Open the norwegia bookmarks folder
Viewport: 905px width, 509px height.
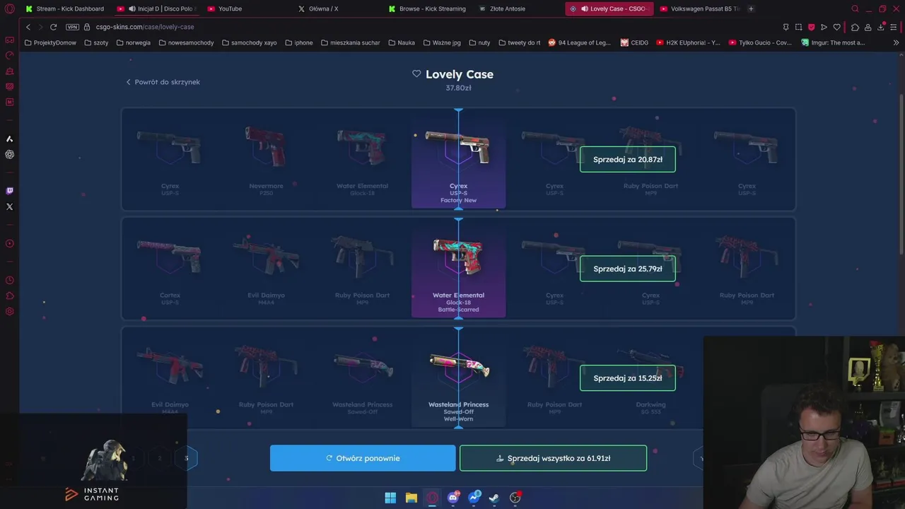coord(133,42)
